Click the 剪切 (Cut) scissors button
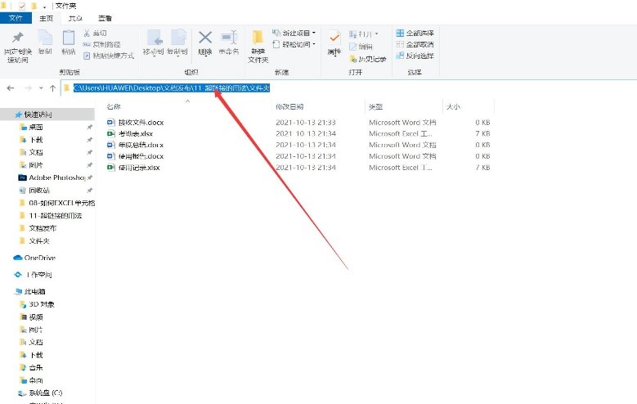The height and width of the screenshot is (404, 637). pos(95,33)
